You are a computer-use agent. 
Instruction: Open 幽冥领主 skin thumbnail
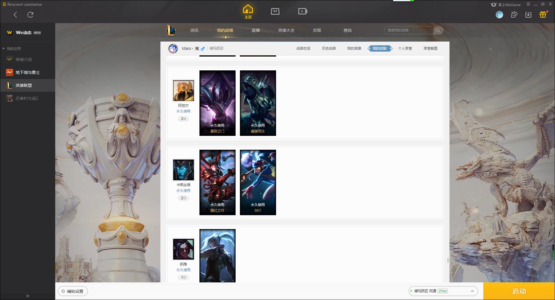258,103
